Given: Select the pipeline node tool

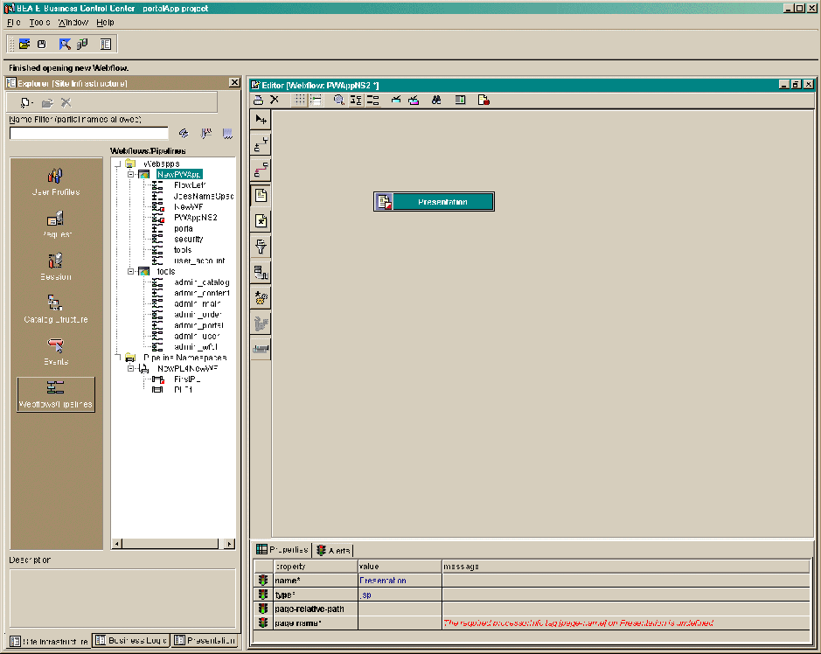Looking at the screenshot, I should (x=261, y=272).
